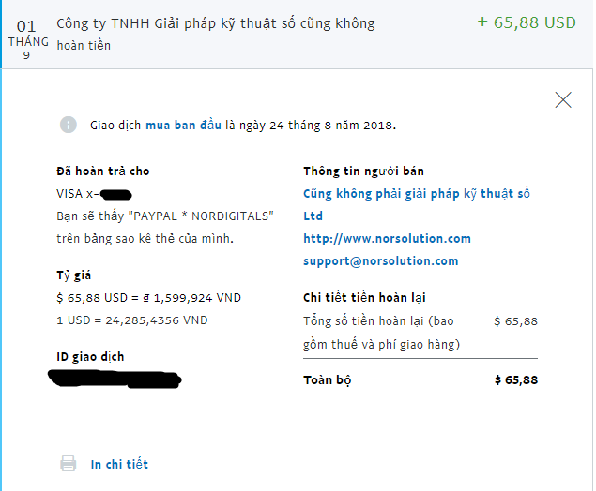Click the 'Thông tin người bán' heading
Image resolution: width=596 pixels, height=491 pixels.
363,171
